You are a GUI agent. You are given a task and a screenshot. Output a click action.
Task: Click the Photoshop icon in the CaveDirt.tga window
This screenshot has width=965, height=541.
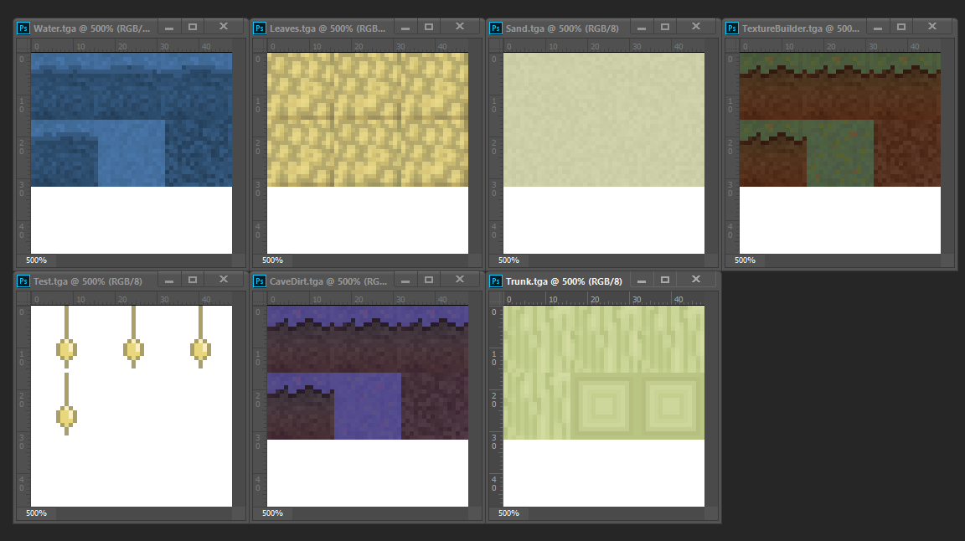[x=260, y=281]
